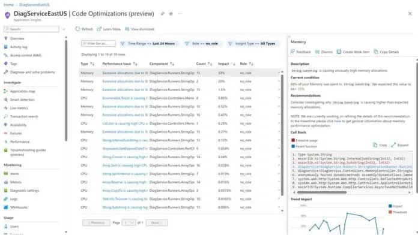The width and height of the screenshot is (418, 235).
Task: Sort the table by Count column
Action: point(204,64)
